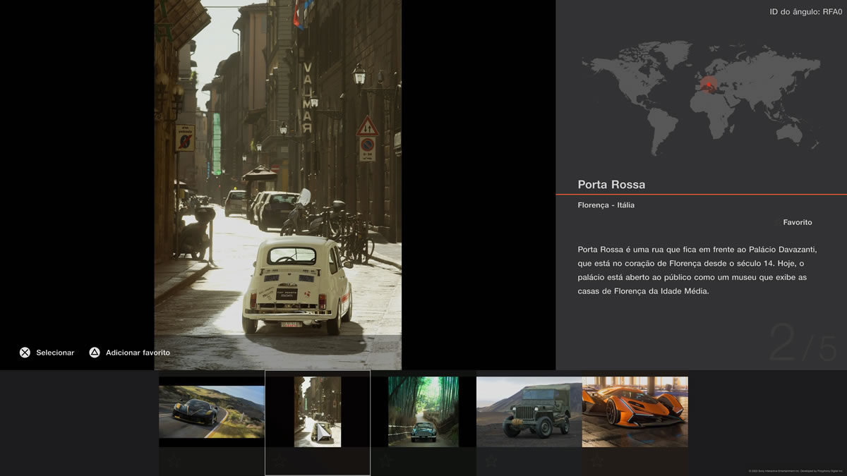This screenshot has height=476, width=847.
Task: Toggle favorite star under bamboo forest thumbnail
Action: click(x=386, y=461)
